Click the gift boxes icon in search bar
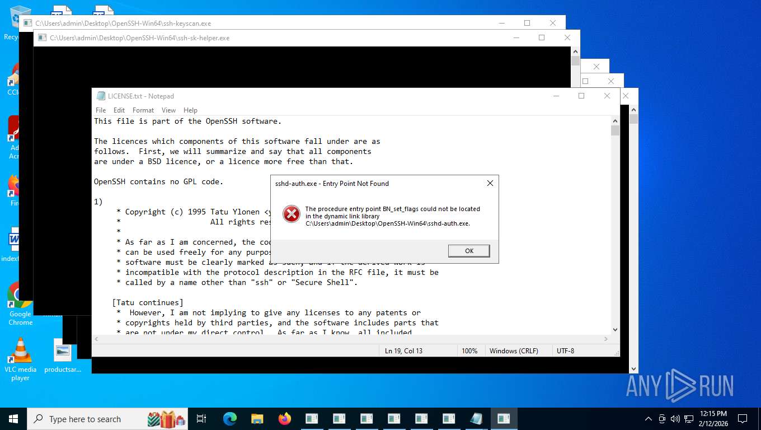761x430 pixels. 166,419
